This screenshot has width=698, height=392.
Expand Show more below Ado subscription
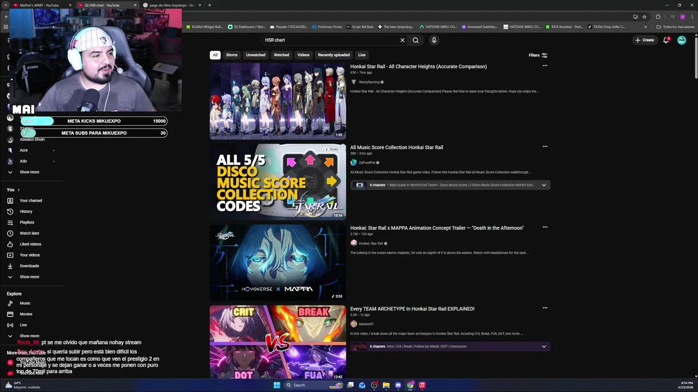tap(29, 172)
